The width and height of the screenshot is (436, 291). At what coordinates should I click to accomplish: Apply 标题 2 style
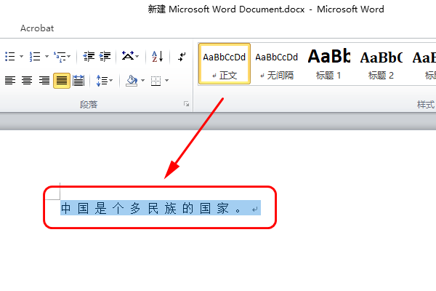pyautogui.click(x=381, y=64)
